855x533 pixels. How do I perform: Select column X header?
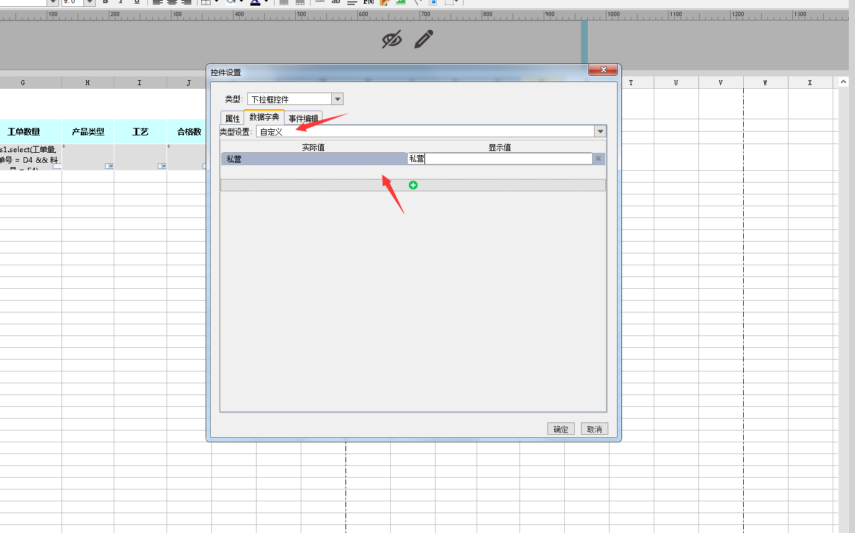[810, 83]
